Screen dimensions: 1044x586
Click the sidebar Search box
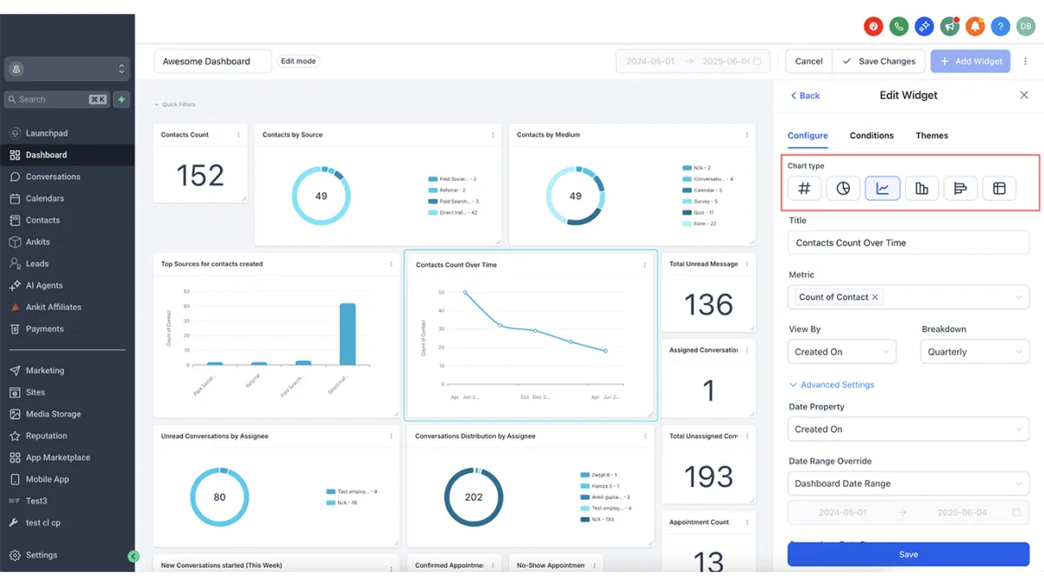coord(57,99)
